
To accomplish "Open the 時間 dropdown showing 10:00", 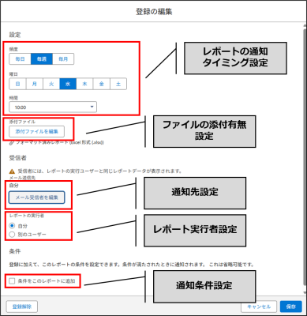I will click(53, 107).
